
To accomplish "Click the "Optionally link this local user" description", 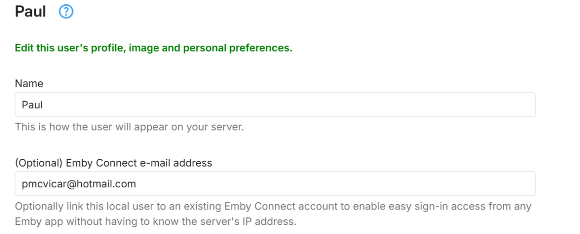I will click(x=273, y=207).
